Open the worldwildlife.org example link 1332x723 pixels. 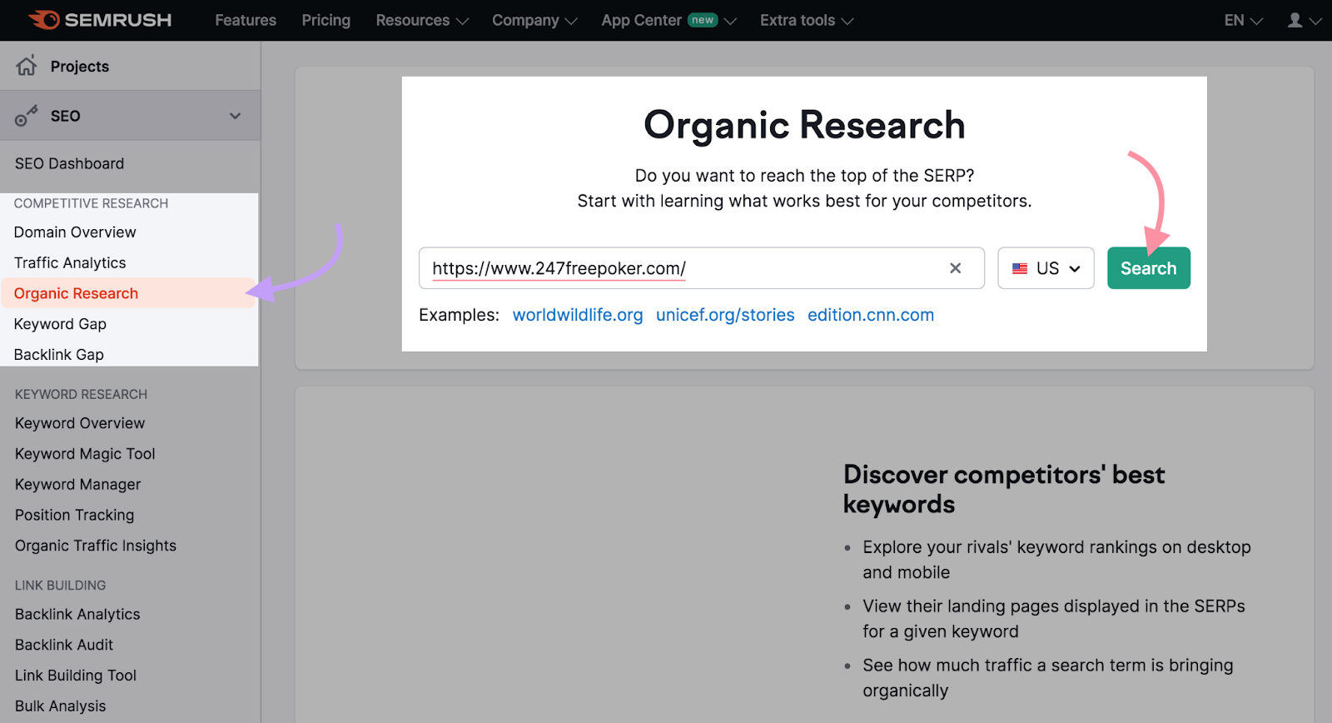(x=578, y=315)
